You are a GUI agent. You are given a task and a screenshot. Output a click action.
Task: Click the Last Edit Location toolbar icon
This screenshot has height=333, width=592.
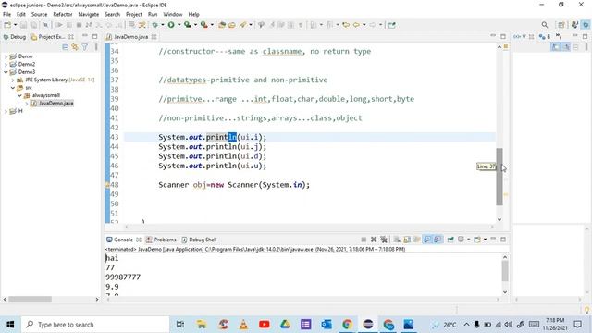click(345, 25)
